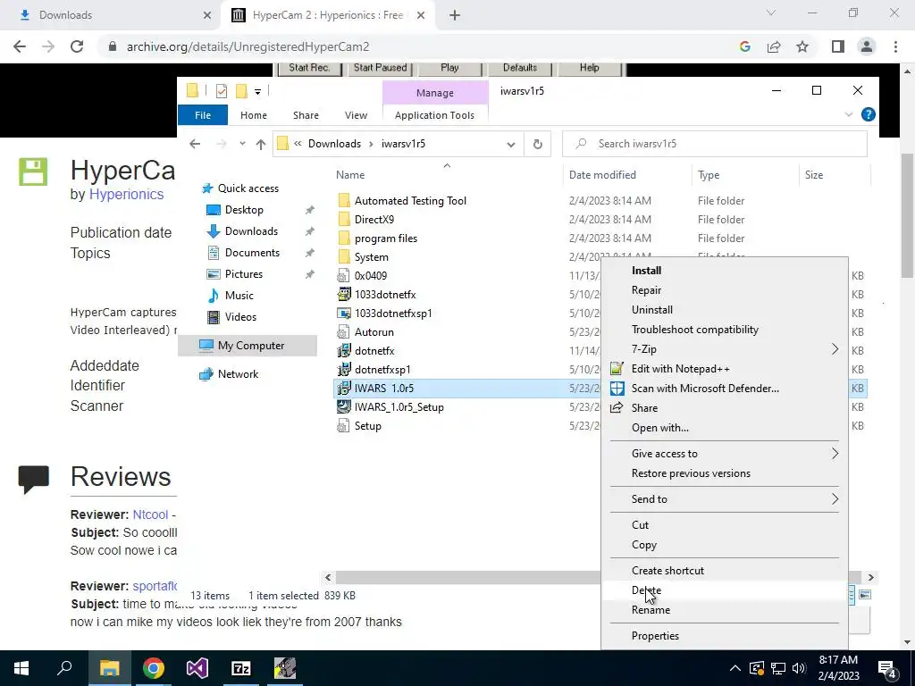Click Start Rec. button in HyperCam image
The width and height of the screenshot is (915, 686).
click(309, 68)
